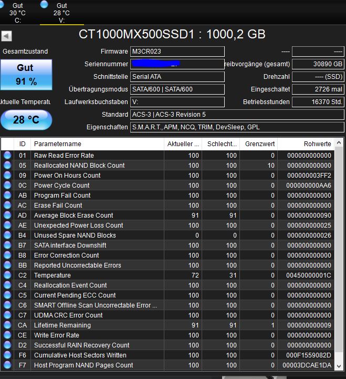346x379 pixels.
Task: Click status orb for Unexpected Power Loss Count
Action: 7,225
